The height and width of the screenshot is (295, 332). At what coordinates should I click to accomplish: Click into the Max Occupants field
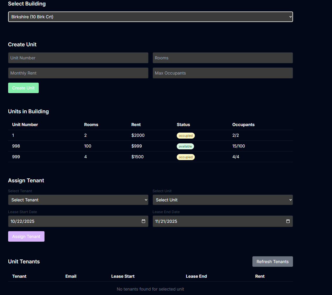pyautogui.click(x=223, y=73)
